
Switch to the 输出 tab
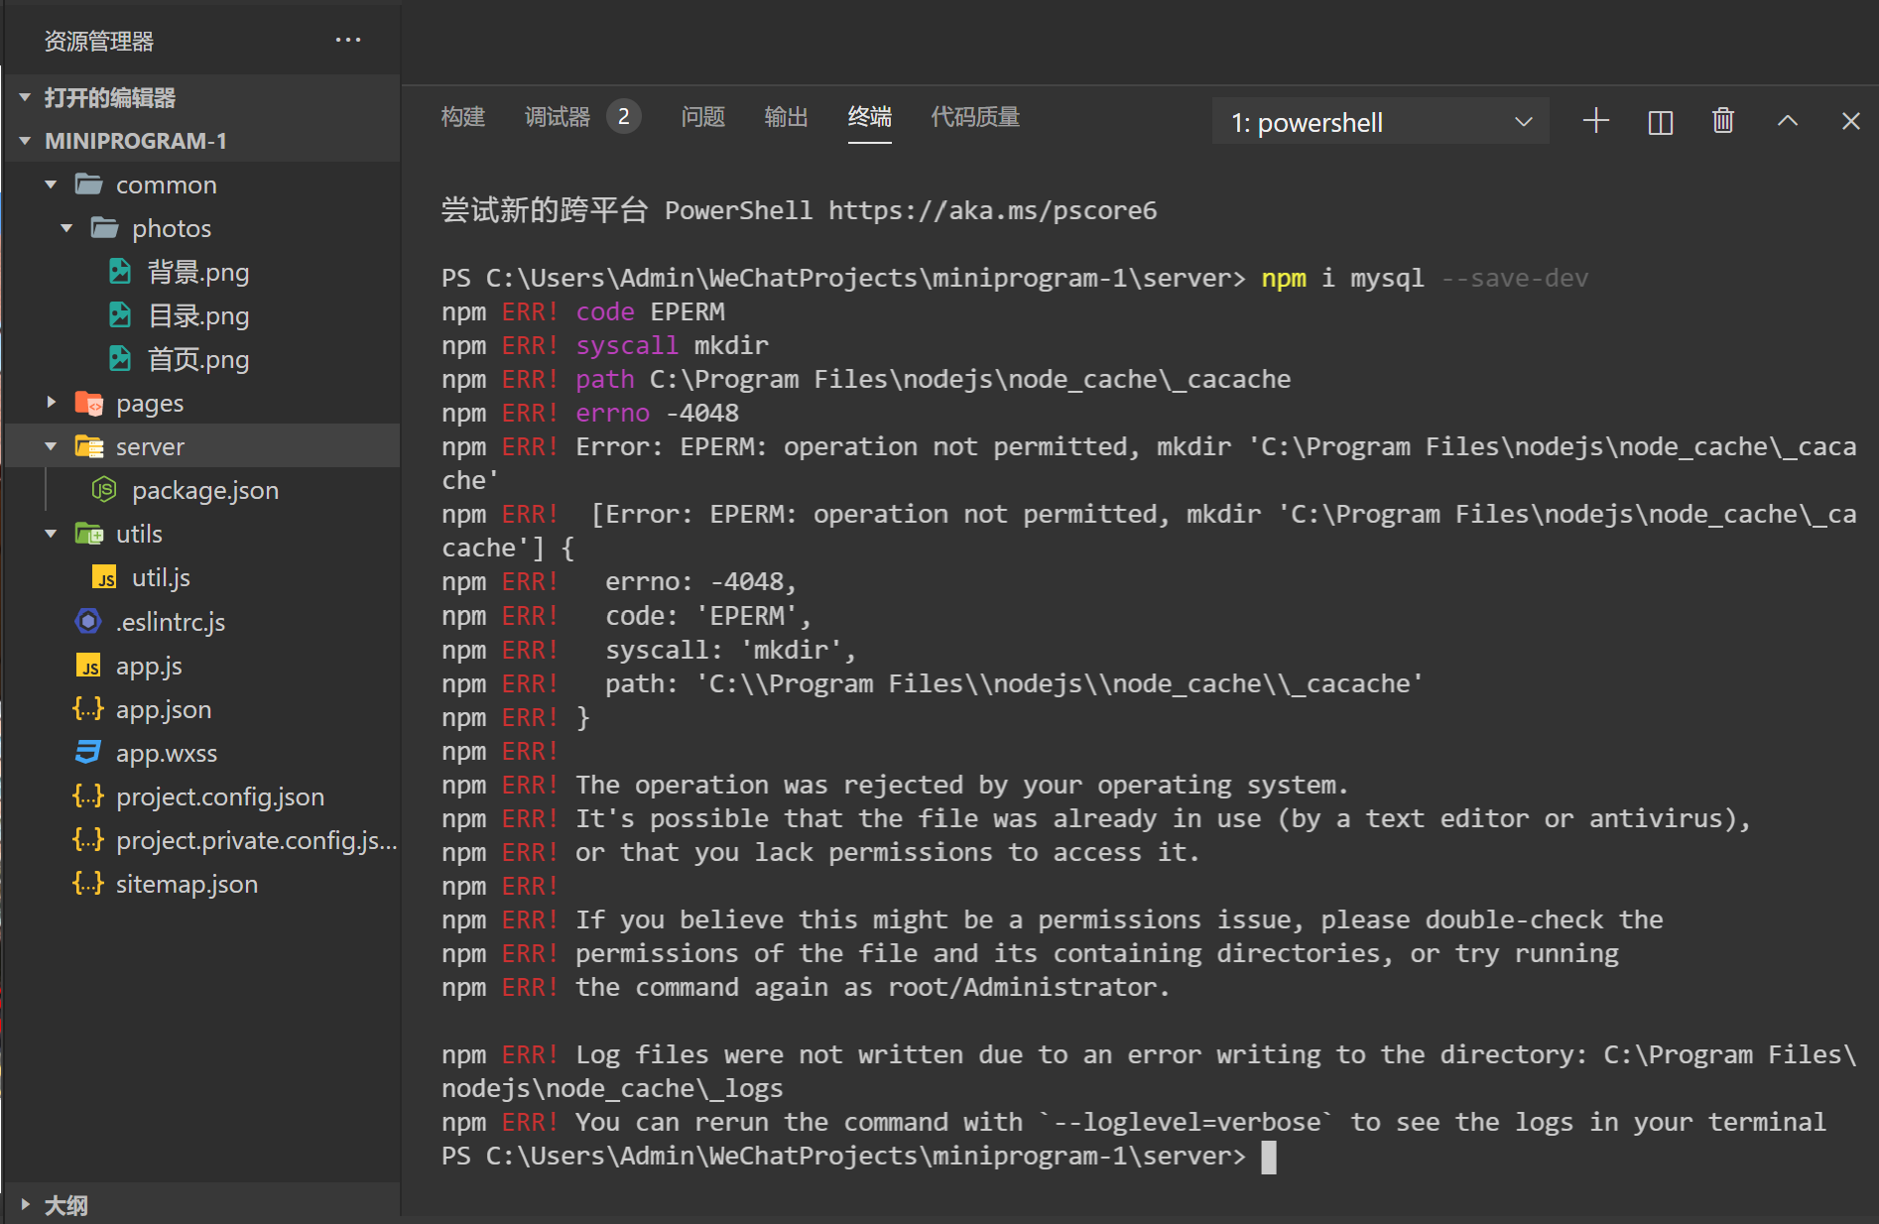(x=787, y=117)
